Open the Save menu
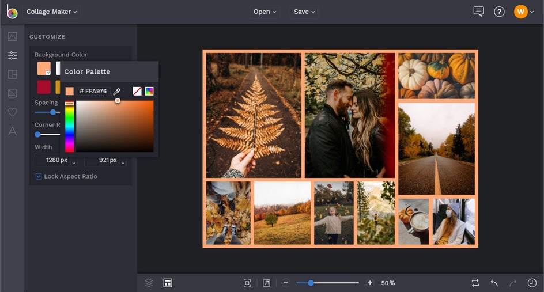Viewport: 544px width, 292px height. click(x=304, y=12)
